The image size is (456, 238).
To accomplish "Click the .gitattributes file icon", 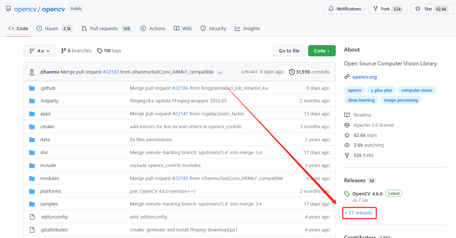I will coord(32,230).
